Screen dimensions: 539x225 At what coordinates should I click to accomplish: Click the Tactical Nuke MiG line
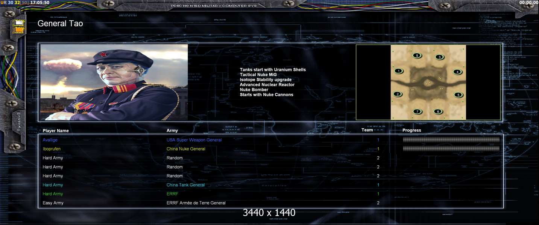tap(258, 75)
